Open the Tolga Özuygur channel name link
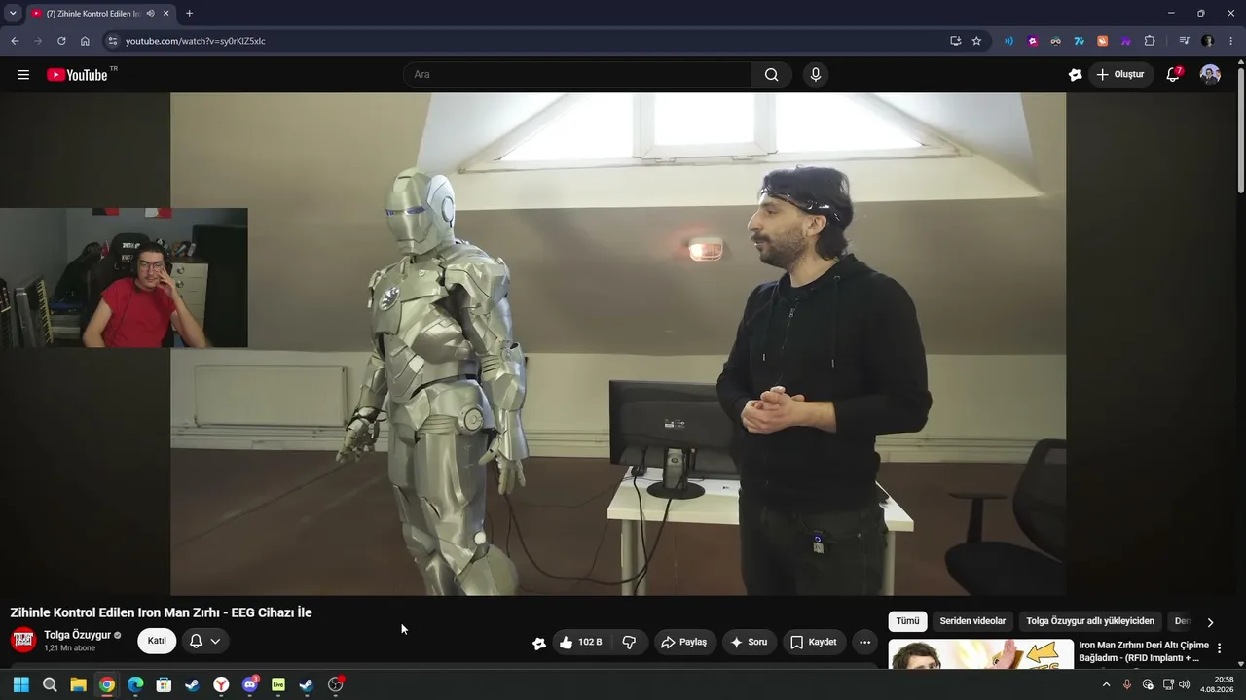 coord(78,635)
